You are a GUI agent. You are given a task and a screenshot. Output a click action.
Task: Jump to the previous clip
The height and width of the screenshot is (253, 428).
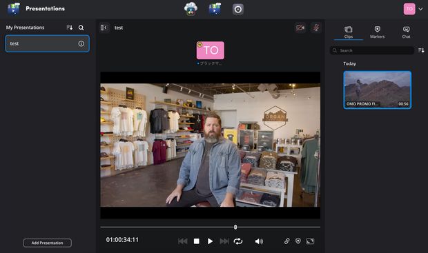click(x=183, y=241)
